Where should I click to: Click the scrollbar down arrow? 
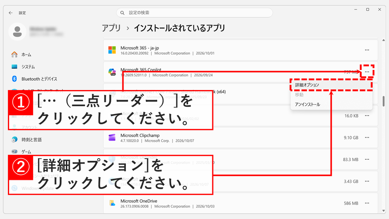pos(384,211)
